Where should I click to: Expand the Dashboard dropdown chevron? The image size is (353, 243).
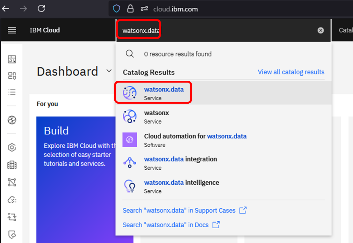pos(109,71)
